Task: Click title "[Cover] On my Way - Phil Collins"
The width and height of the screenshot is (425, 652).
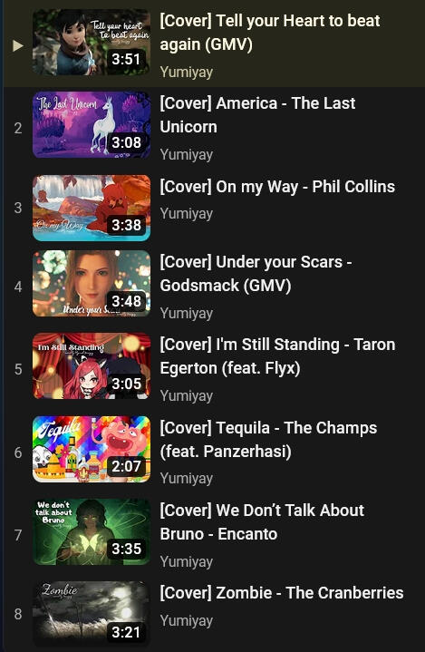Action: (x=277, y=187)
